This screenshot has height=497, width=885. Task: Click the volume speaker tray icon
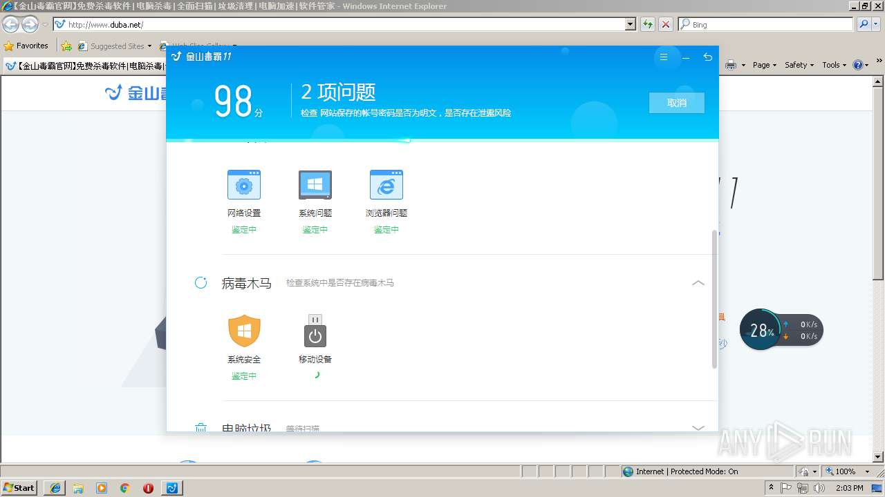click(819, 488)
